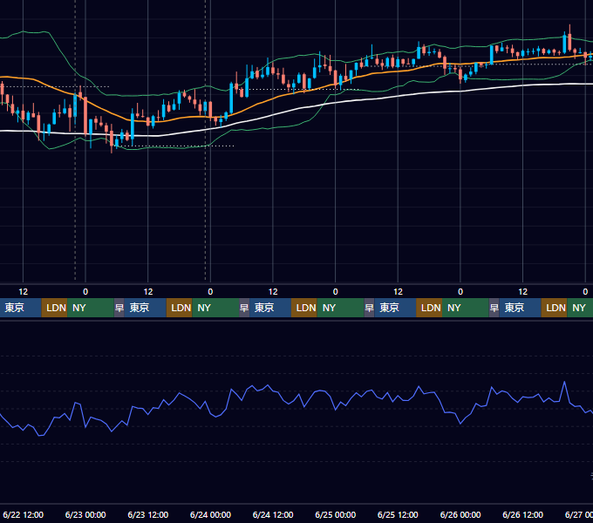The height and width of the screenshot is (523, 593).
Task: Click the 早 early-session block on 6/25
Action: 369,308
